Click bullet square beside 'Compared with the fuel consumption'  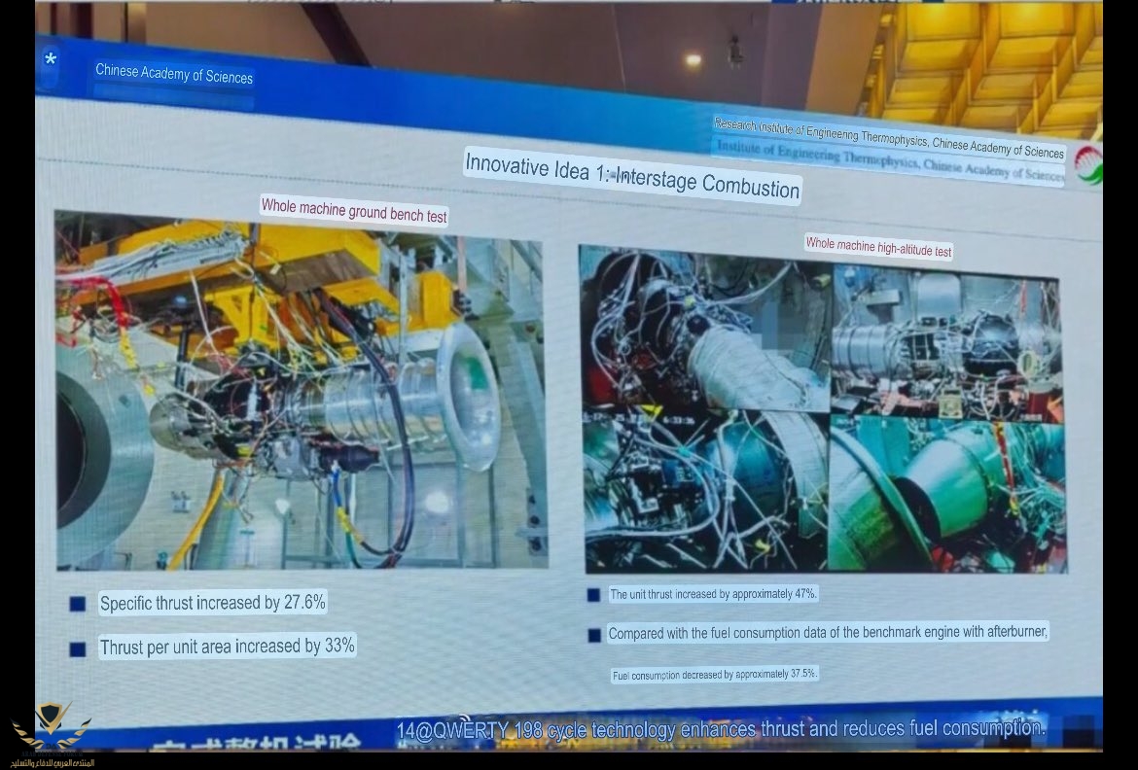(x=594, y=635)
